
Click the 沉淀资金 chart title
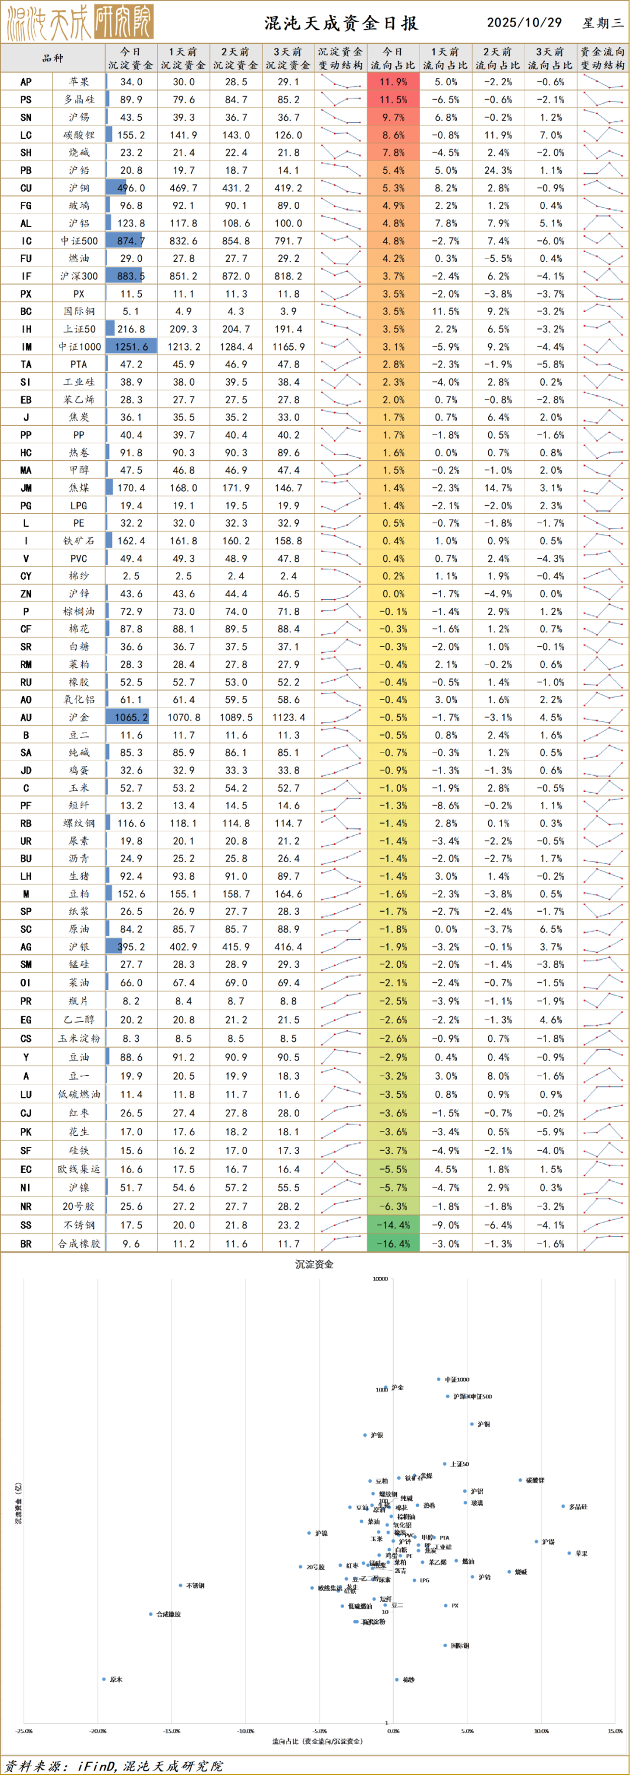(x=314, y=1265)
